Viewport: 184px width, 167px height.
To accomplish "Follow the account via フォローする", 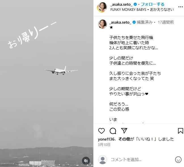I will [153, 4].
